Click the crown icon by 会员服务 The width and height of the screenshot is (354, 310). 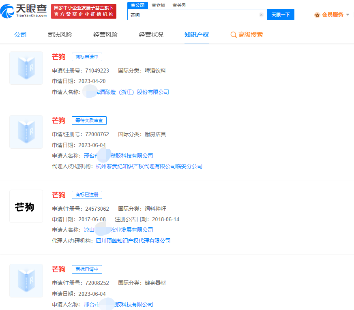pos(317,15)
